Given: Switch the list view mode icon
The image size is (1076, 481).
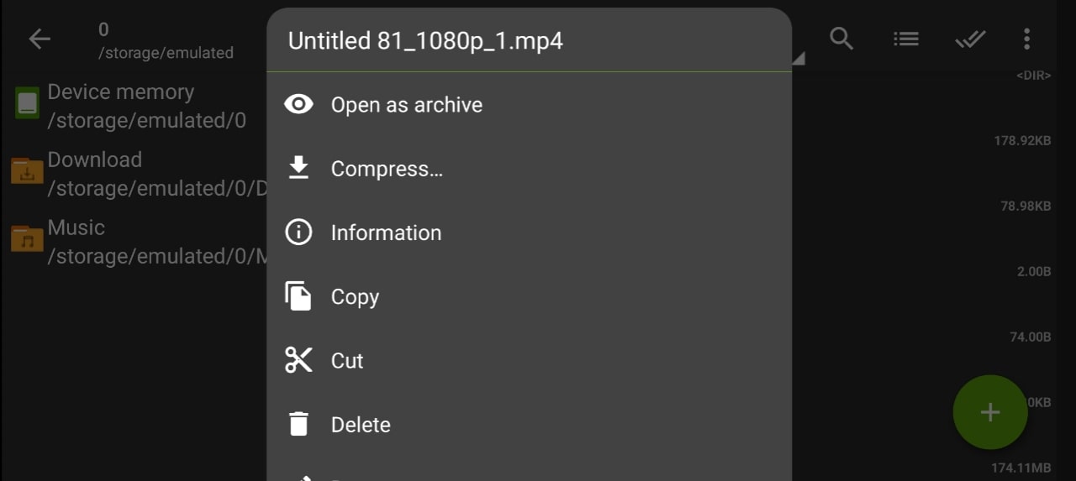Looking at the screenshot, I should (905, 39).
